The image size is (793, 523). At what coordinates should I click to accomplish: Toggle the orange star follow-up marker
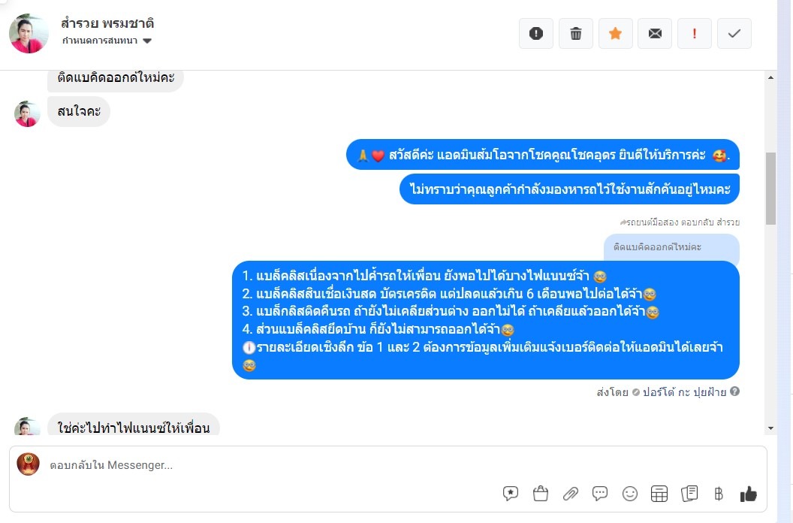[616, 33]
